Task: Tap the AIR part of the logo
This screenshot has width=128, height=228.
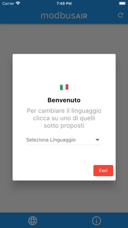Action: pos(82,16)
